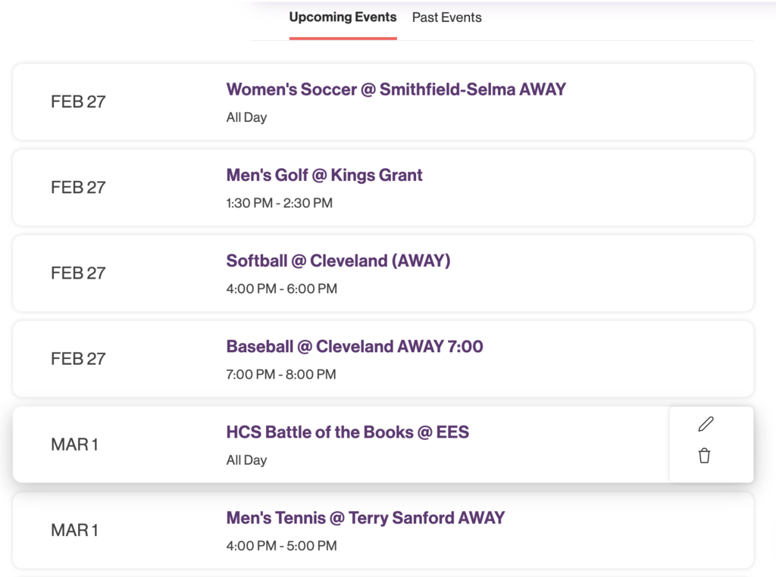Click the 7:00 PM - 8:00 PM baseball time label
The width and height of the screenshot is (776, 577).
click(x=281, y=374)
